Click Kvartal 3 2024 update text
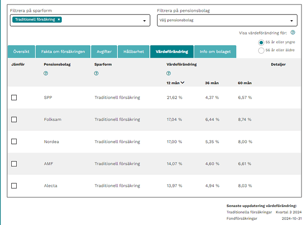The image size is (306, 225). [x=289, y=212]
